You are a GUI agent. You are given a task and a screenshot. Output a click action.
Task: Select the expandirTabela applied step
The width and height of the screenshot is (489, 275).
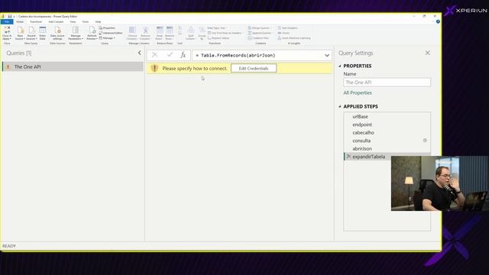coord(368,157)
